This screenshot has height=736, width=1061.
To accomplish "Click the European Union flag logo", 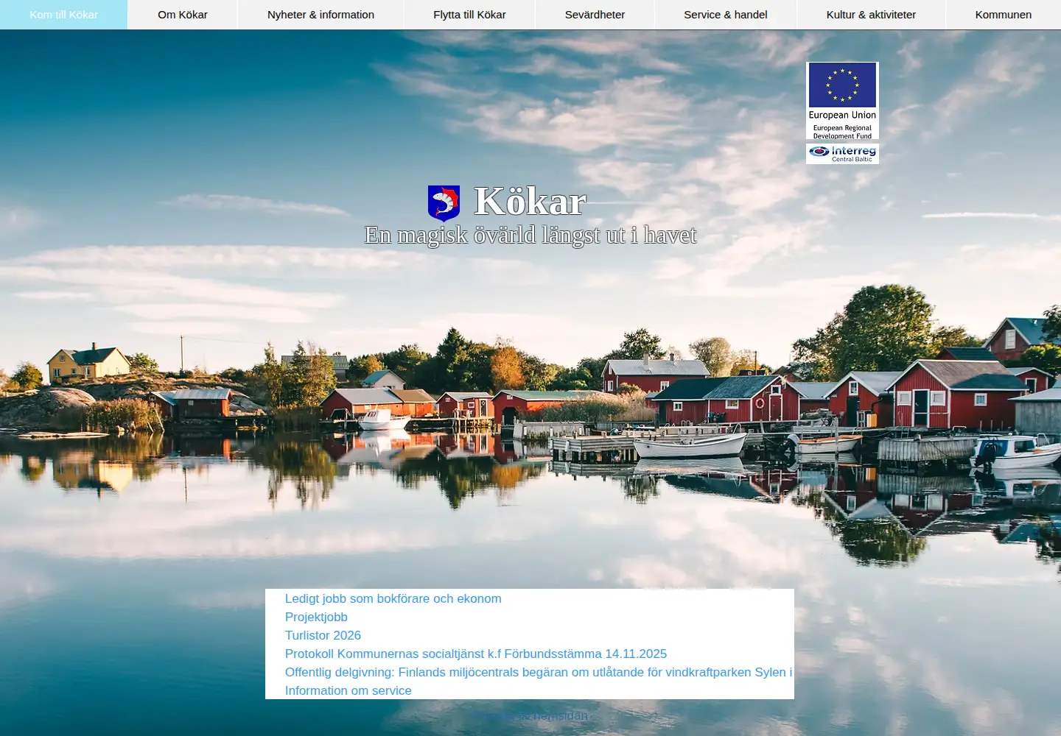I will click(842, 85).
